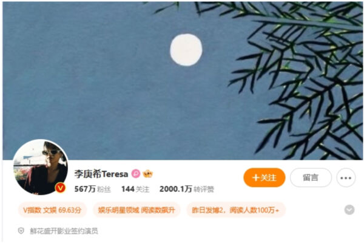Select the 娱乐明星领域 阅读数飙升 tag

[x=136, y=210]
